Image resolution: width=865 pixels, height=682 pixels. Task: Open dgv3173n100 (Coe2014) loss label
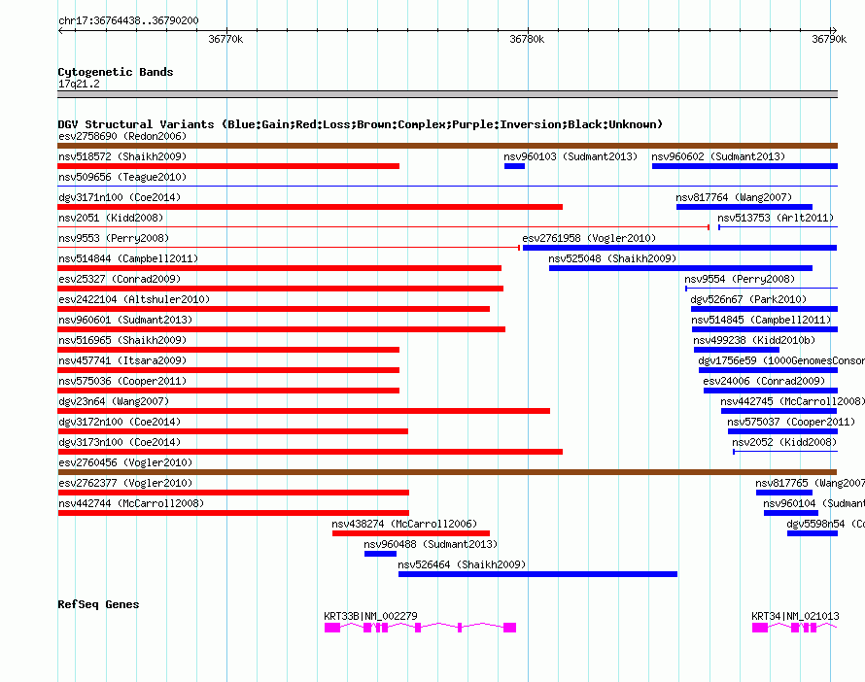pos(120,442)
